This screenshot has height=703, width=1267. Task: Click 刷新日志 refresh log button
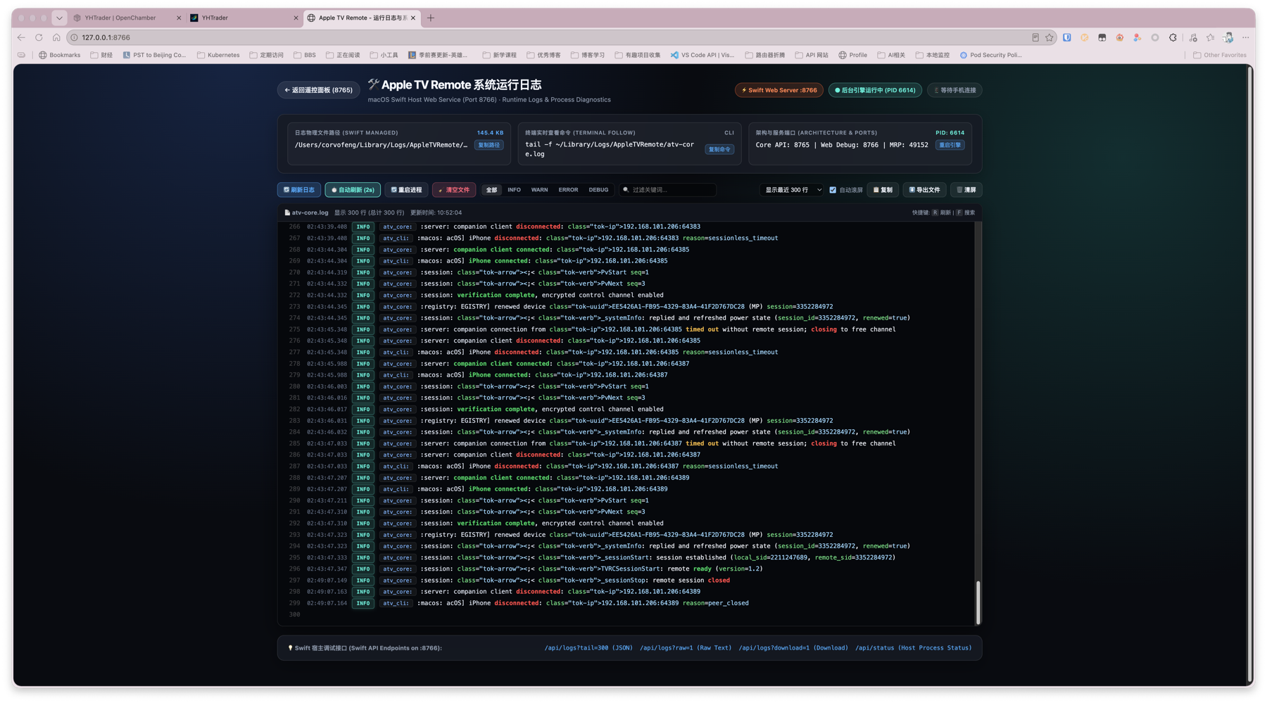299,190
